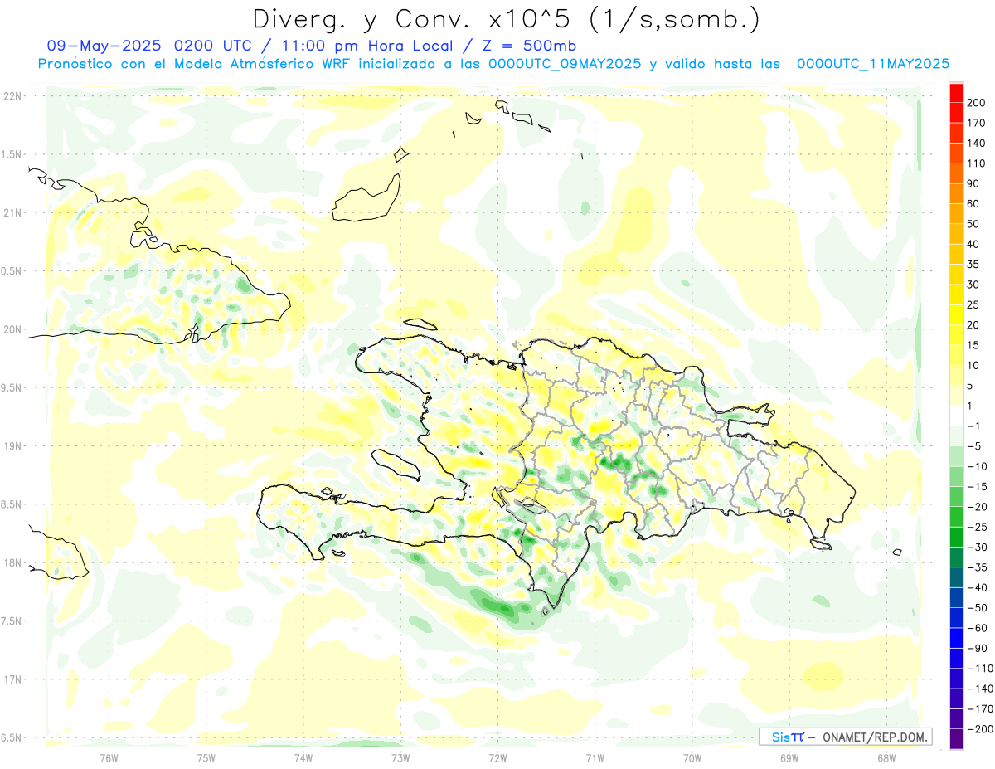Viewport: 995px width, 769px height.
Task: Click the '-10' value on color scale
Action: point(978,466)
